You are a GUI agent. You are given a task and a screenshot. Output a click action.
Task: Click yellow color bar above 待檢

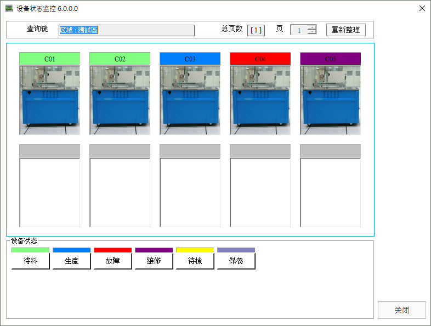coord(195,250)
